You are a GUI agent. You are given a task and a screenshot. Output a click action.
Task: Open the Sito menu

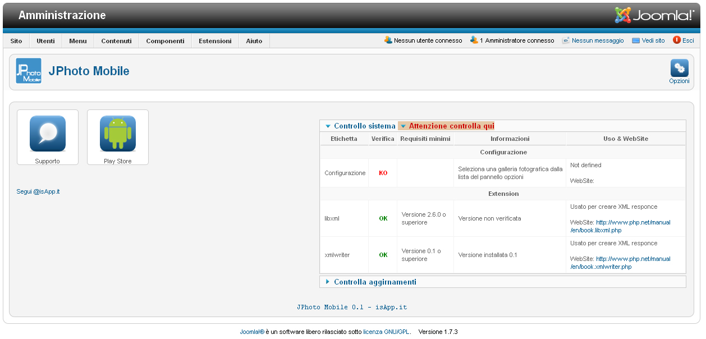[x=16, y=41]
